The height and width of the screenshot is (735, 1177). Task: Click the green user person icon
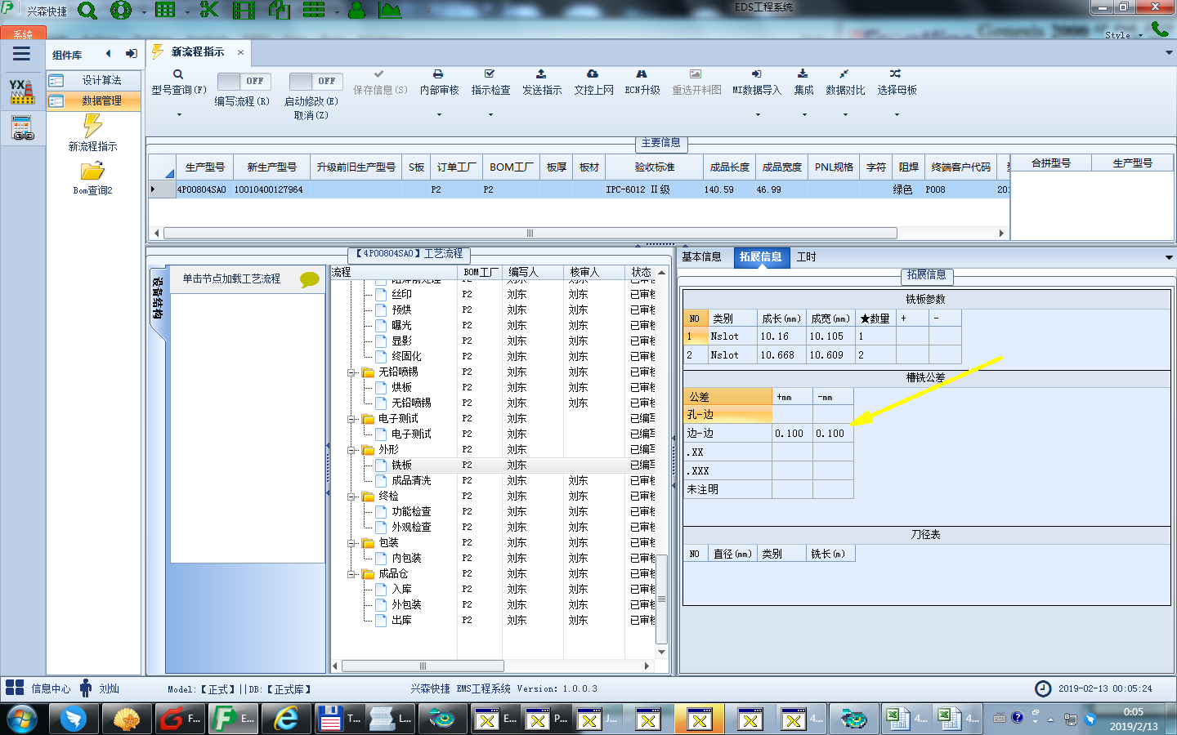[356, 11]
